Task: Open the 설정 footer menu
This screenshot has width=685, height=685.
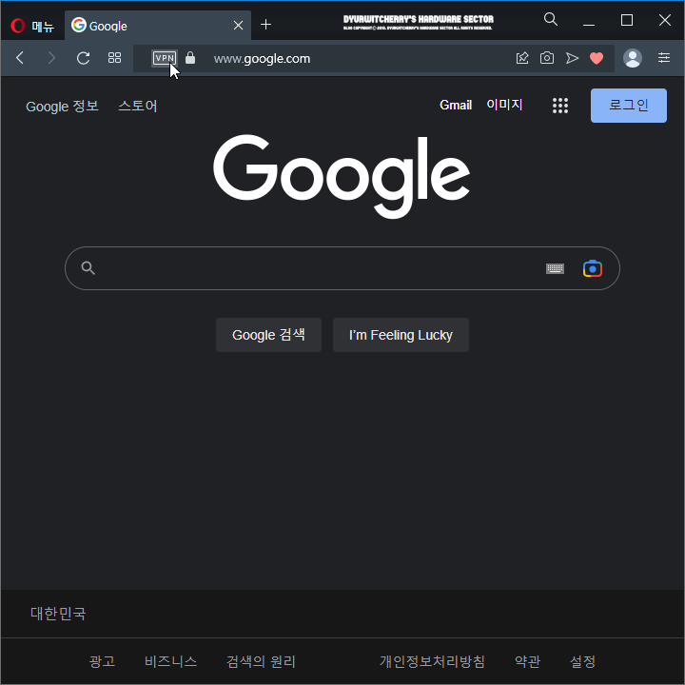Action: pos(582,661)
